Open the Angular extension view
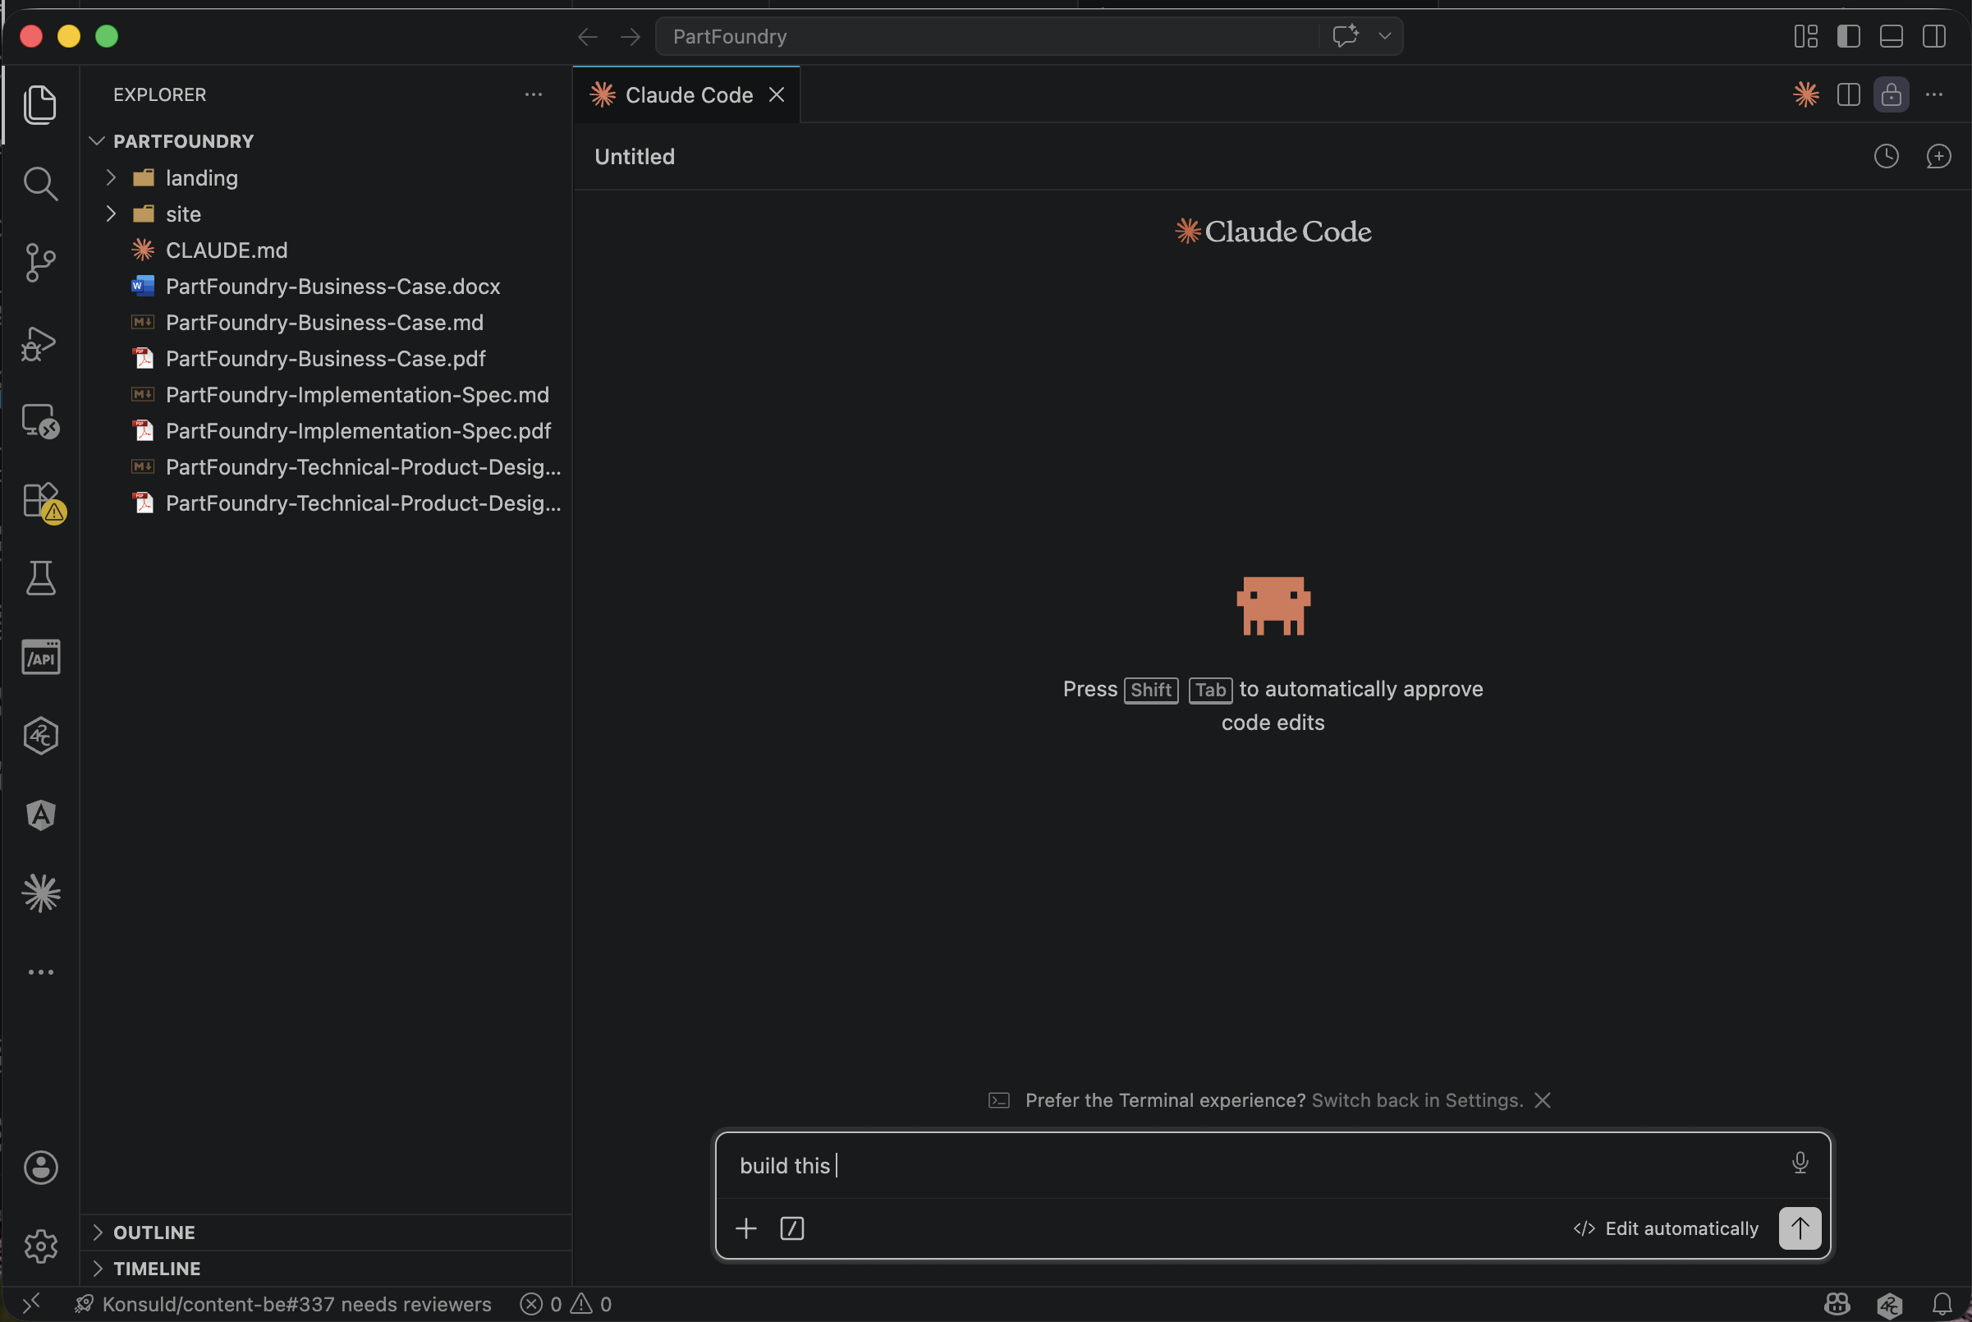This screenshot has height=1322, width=1972. tap(40, 815)
